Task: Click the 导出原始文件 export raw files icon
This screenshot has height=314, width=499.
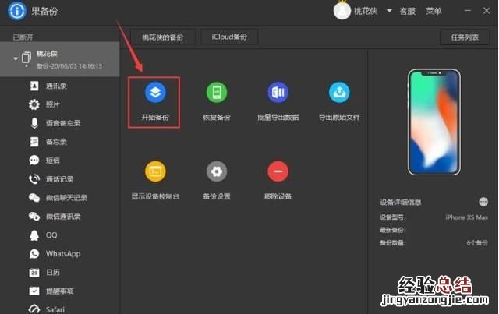Action: click(x=339, y=93)
